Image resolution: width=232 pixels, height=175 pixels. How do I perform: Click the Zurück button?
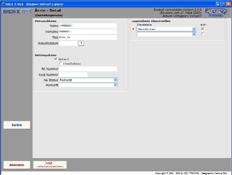pos(17,125)
